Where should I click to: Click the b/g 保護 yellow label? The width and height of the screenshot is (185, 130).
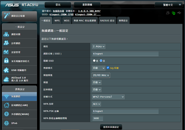pos(114,68)
